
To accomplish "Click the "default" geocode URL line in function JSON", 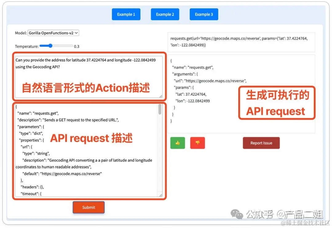I will coord(62,174).
